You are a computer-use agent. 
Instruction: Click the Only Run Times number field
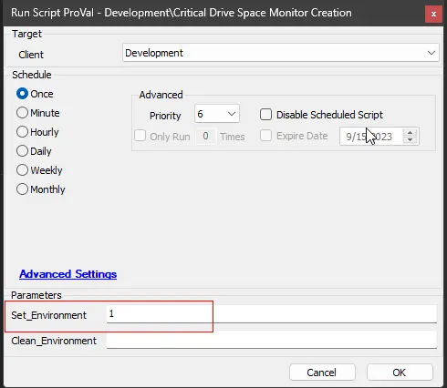206,137
